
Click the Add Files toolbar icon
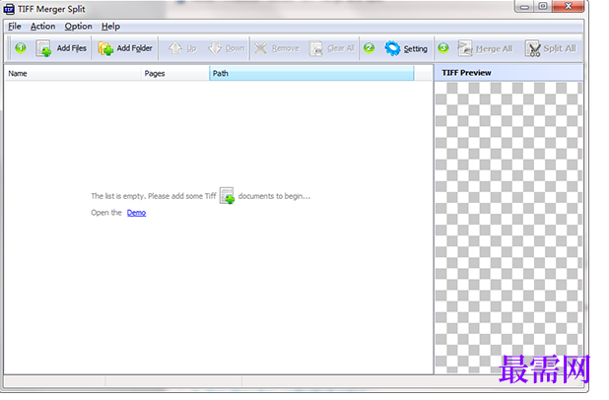click(x=43, y=48)
